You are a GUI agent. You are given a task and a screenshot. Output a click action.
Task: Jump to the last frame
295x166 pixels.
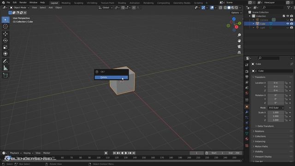point(134,153)
